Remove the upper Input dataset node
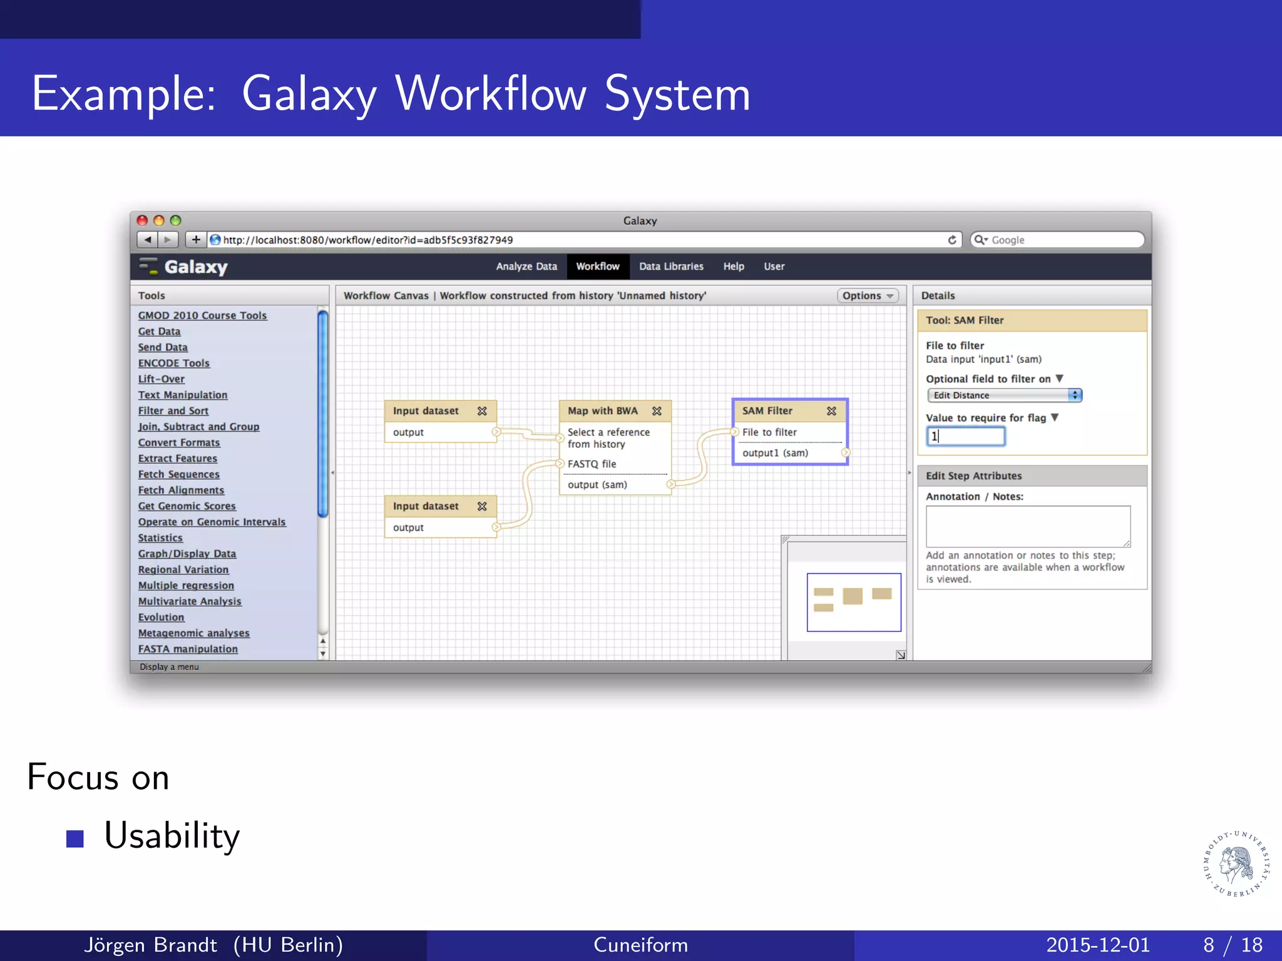This screenshot has height=961, width=1282. 482,411
